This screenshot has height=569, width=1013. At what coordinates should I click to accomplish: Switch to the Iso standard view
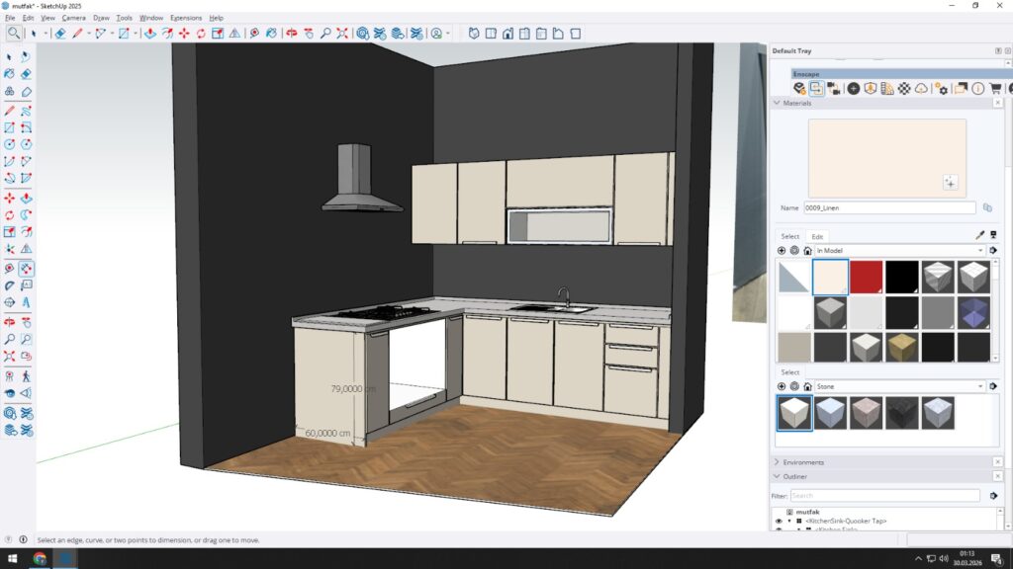(x=474, y=33)
